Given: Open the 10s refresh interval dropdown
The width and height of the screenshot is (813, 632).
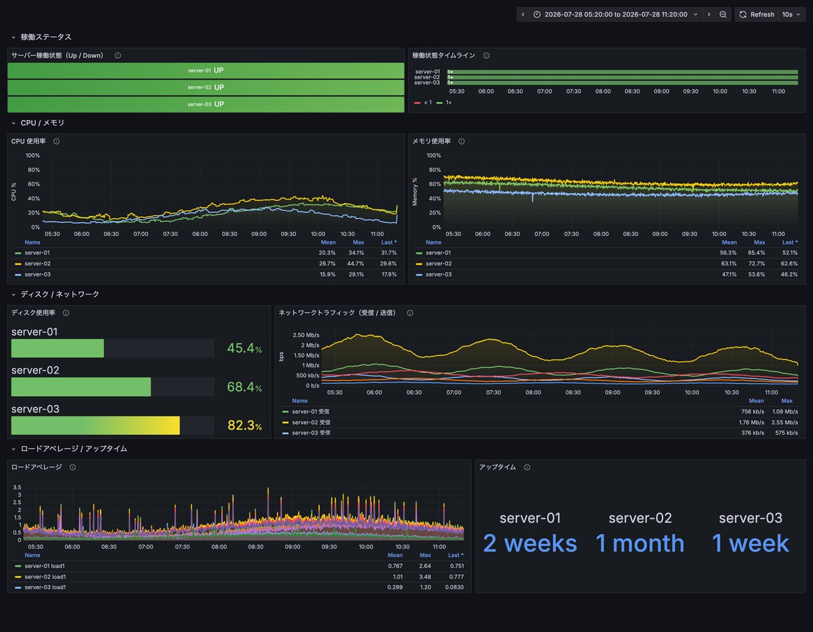Looking at the screenshot, I should (791, 15).
